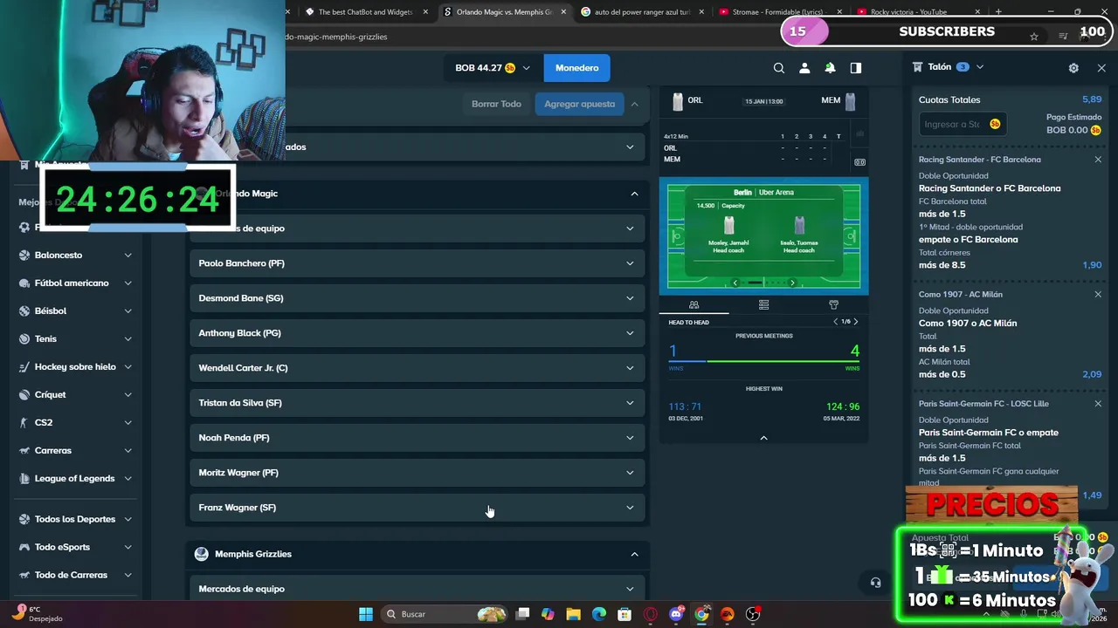
Task: Show next slide in the arena widget
Action: 792,283
